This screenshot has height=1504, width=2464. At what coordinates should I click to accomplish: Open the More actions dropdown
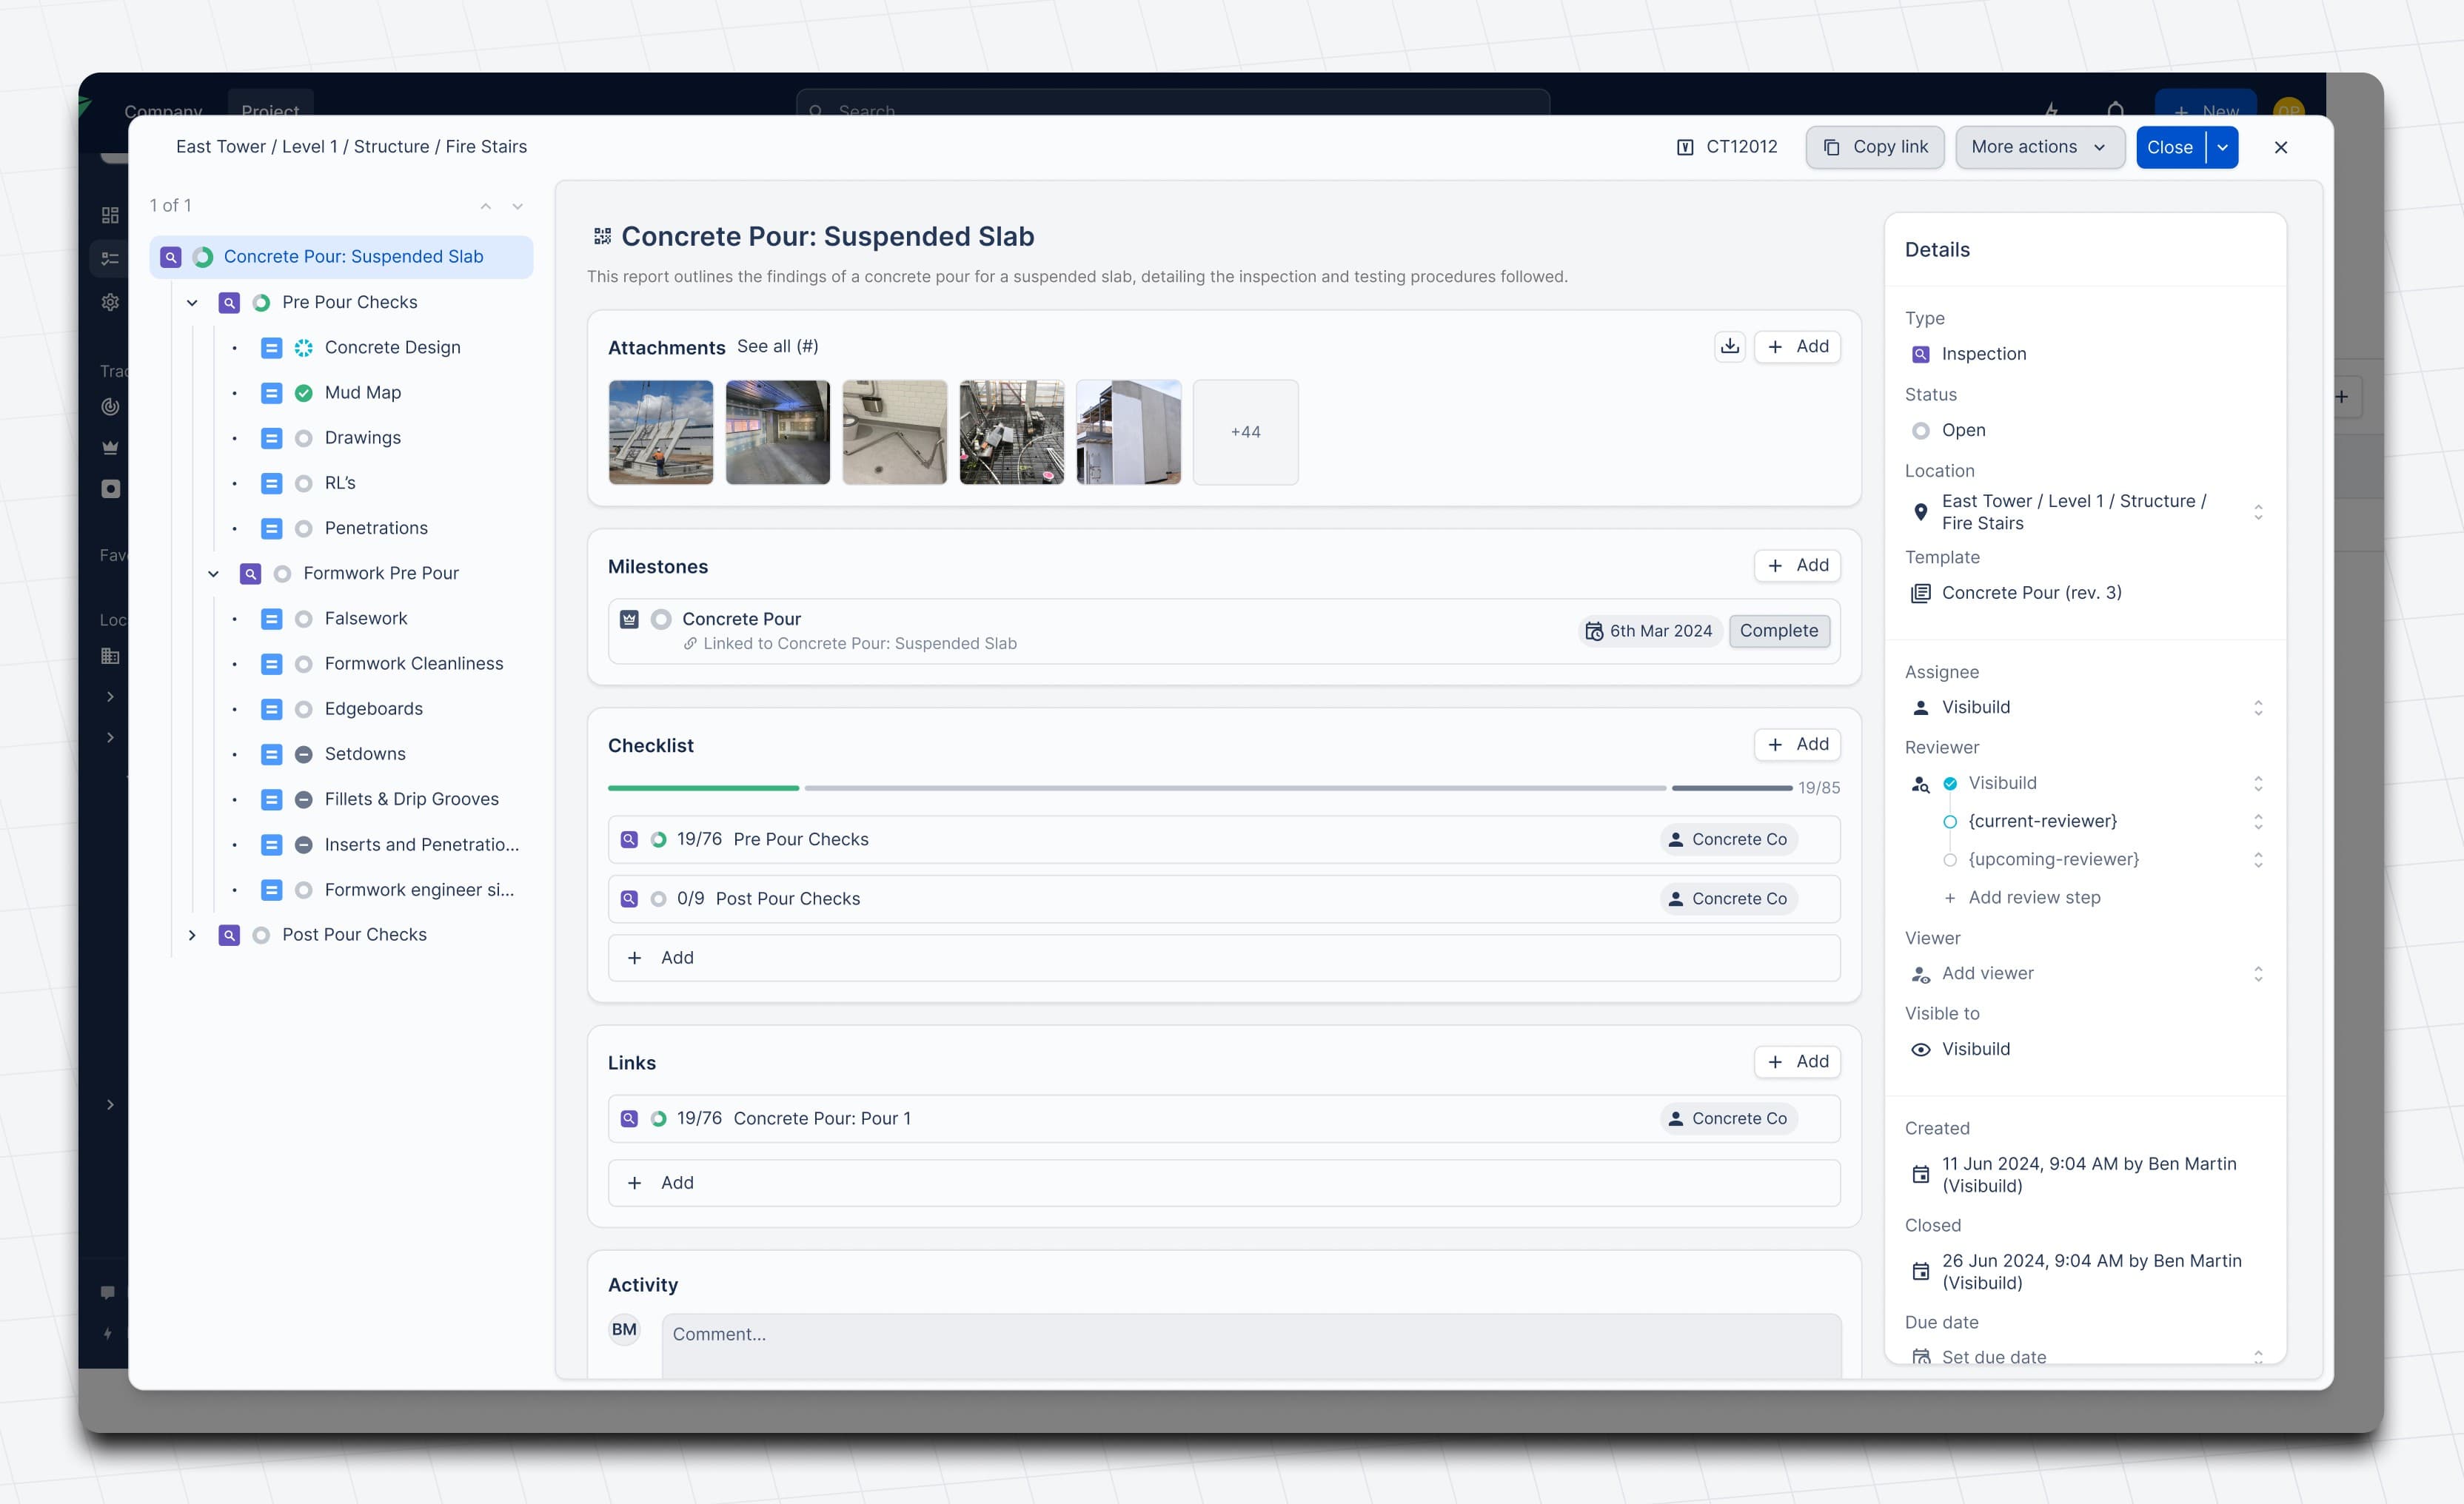pos(2039,147)
